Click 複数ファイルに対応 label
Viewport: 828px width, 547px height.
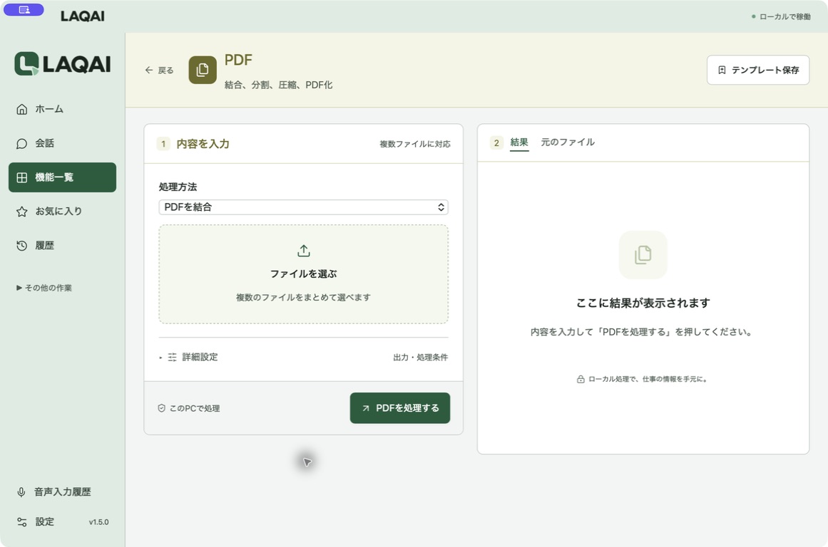click(415, 144)
